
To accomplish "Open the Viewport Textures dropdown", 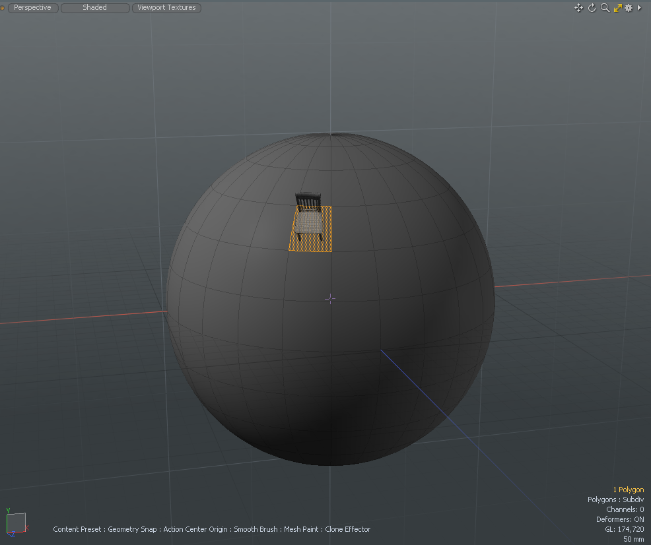I will click(166, 8).
